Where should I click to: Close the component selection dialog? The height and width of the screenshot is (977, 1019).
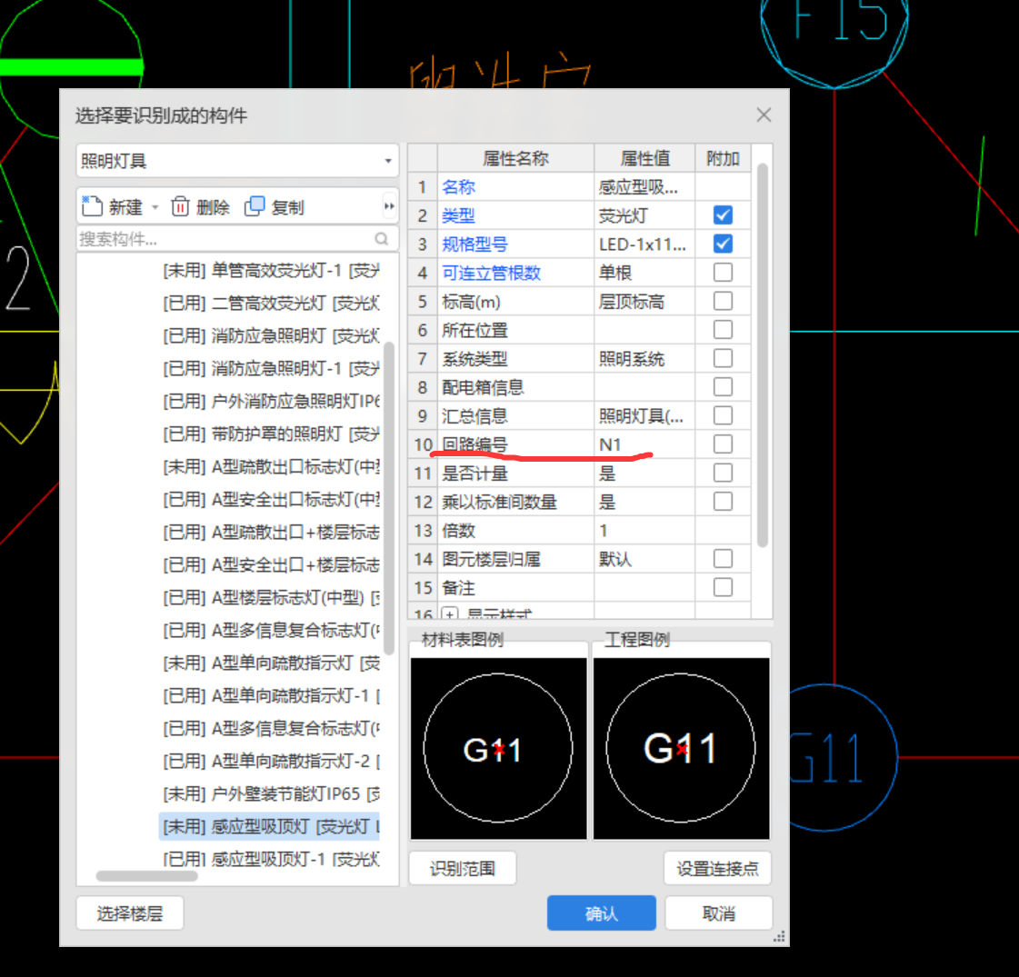[764, 115]
